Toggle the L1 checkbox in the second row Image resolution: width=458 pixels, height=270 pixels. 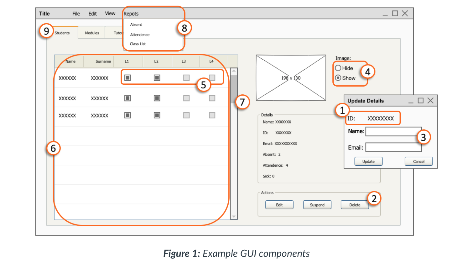128,98
